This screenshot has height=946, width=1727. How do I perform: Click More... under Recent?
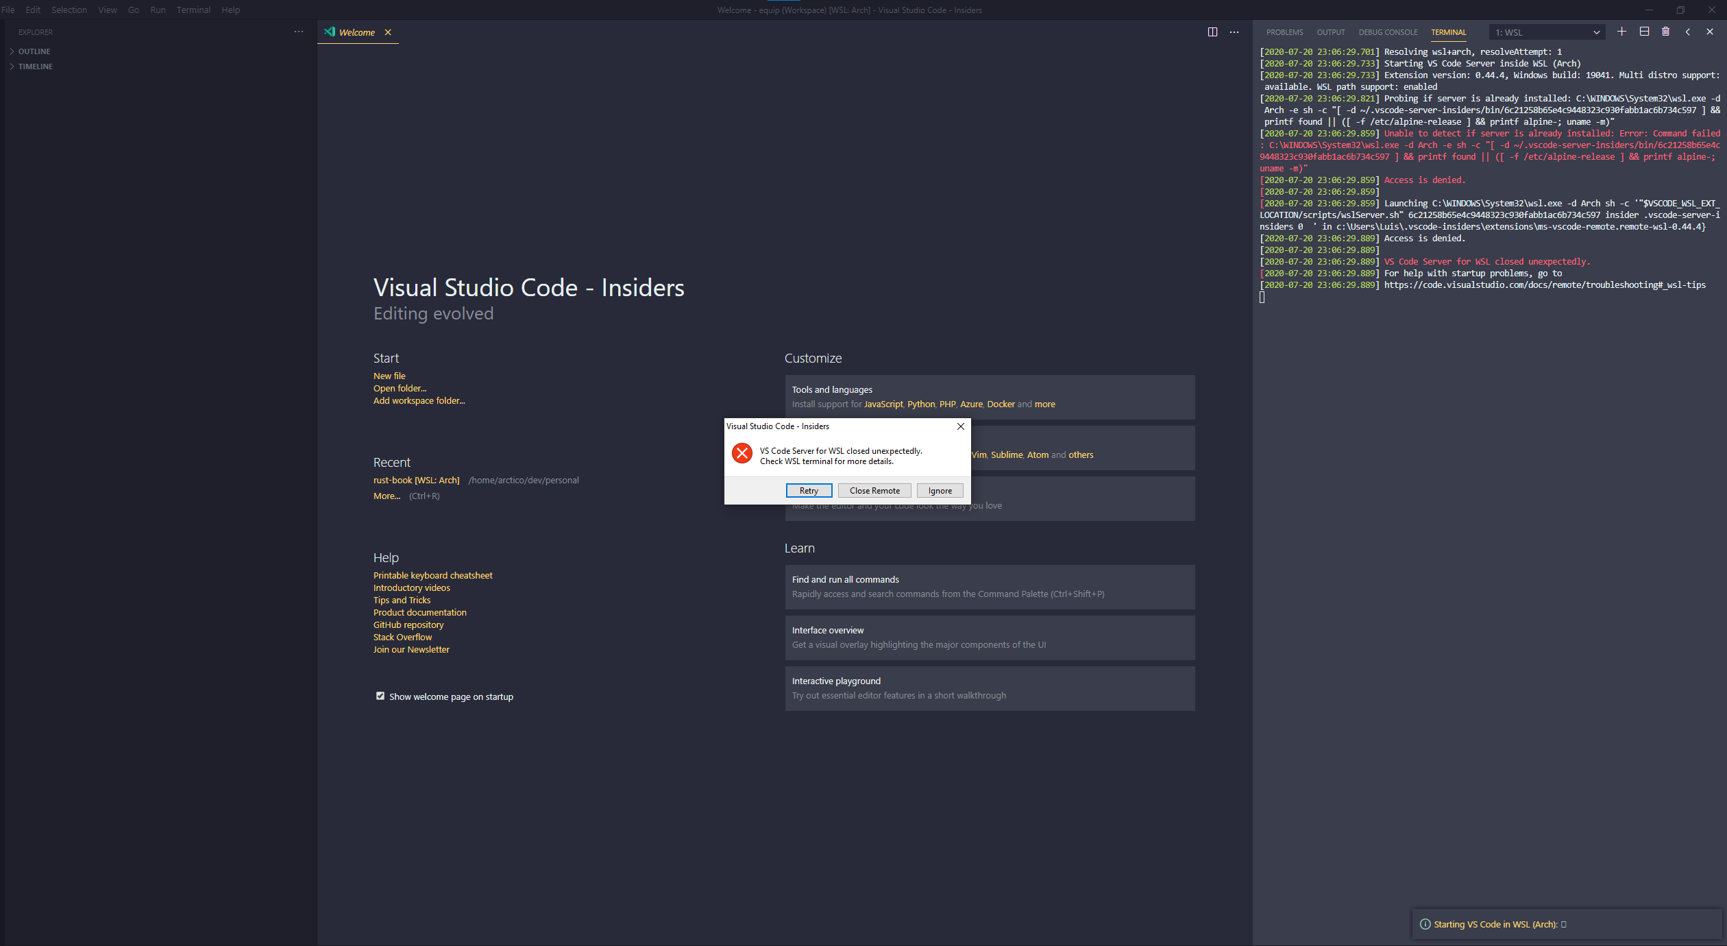[x=387, y=496]
